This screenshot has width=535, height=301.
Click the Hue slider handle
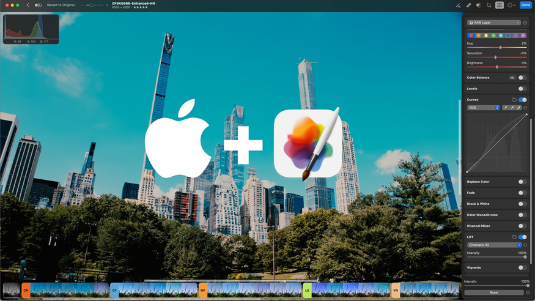pyautogui.click(x=501, y=48)
